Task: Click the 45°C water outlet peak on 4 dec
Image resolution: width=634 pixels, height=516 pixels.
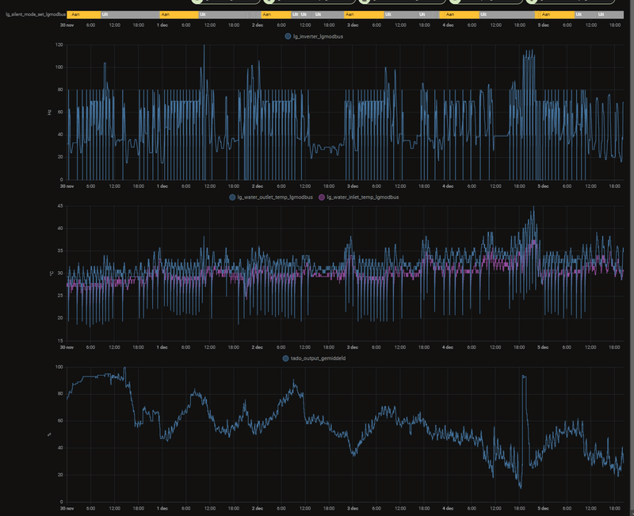Action: click(x=533, y=208)
